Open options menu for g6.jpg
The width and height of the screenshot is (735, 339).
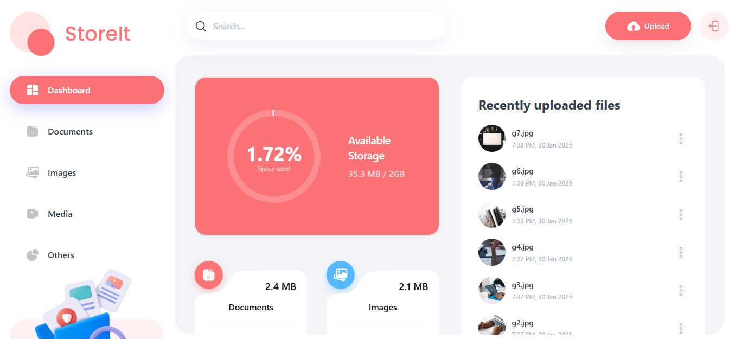681,176
